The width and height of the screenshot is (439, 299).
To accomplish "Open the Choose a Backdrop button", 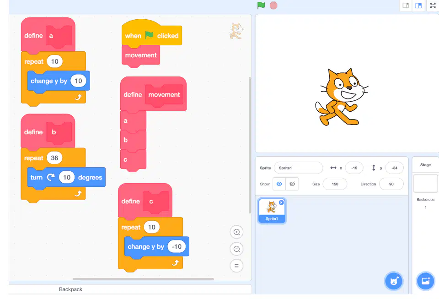I will point(425,281).
